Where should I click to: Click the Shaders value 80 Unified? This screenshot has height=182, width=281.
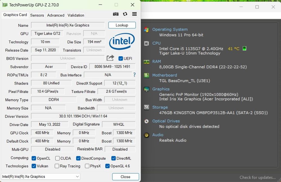(51, 83)
